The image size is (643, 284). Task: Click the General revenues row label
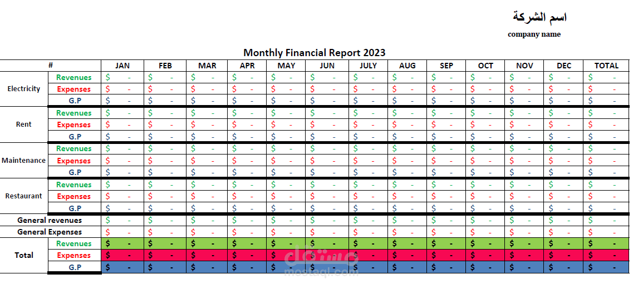click(50, 220)
